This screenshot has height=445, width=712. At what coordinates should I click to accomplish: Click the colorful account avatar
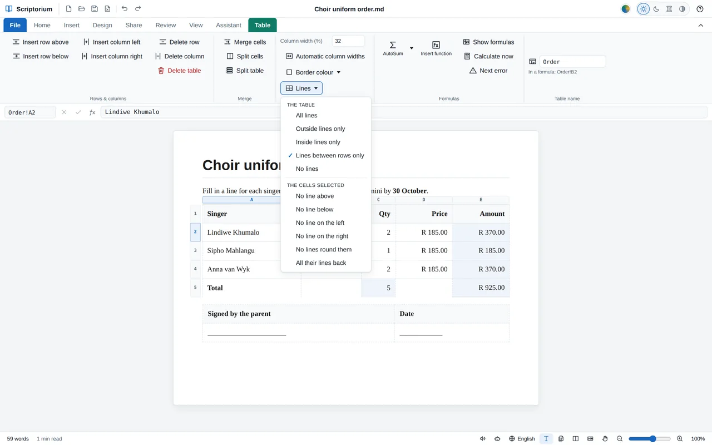click(626, 9)
